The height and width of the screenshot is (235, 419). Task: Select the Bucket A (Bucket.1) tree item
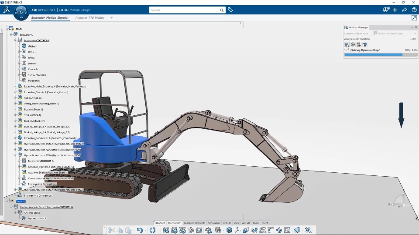(34, 121)
